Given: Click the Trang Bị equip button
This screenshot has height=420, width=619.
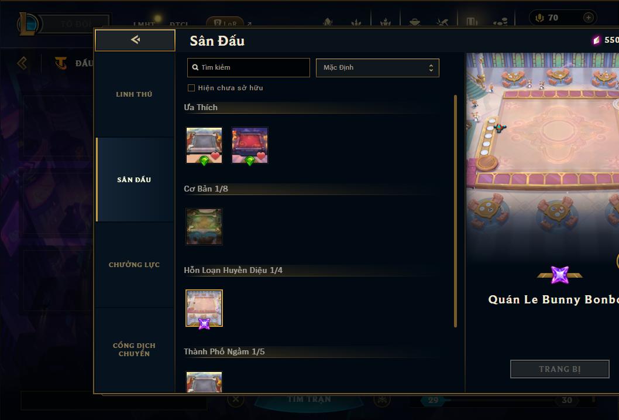Looking at the screenshot, I should point(560,369).
